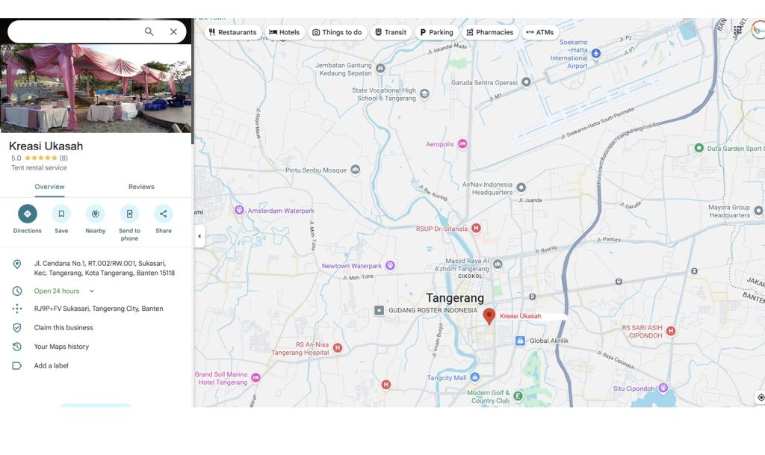Filter map by Restaurants
The width and height of the screenshot is (765, 455).
point(233,32)
